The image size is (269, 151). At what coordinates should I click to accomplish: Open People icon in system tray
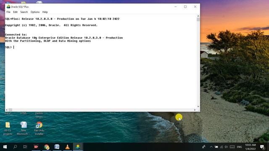pyautogui.click(x=203, y=147)
